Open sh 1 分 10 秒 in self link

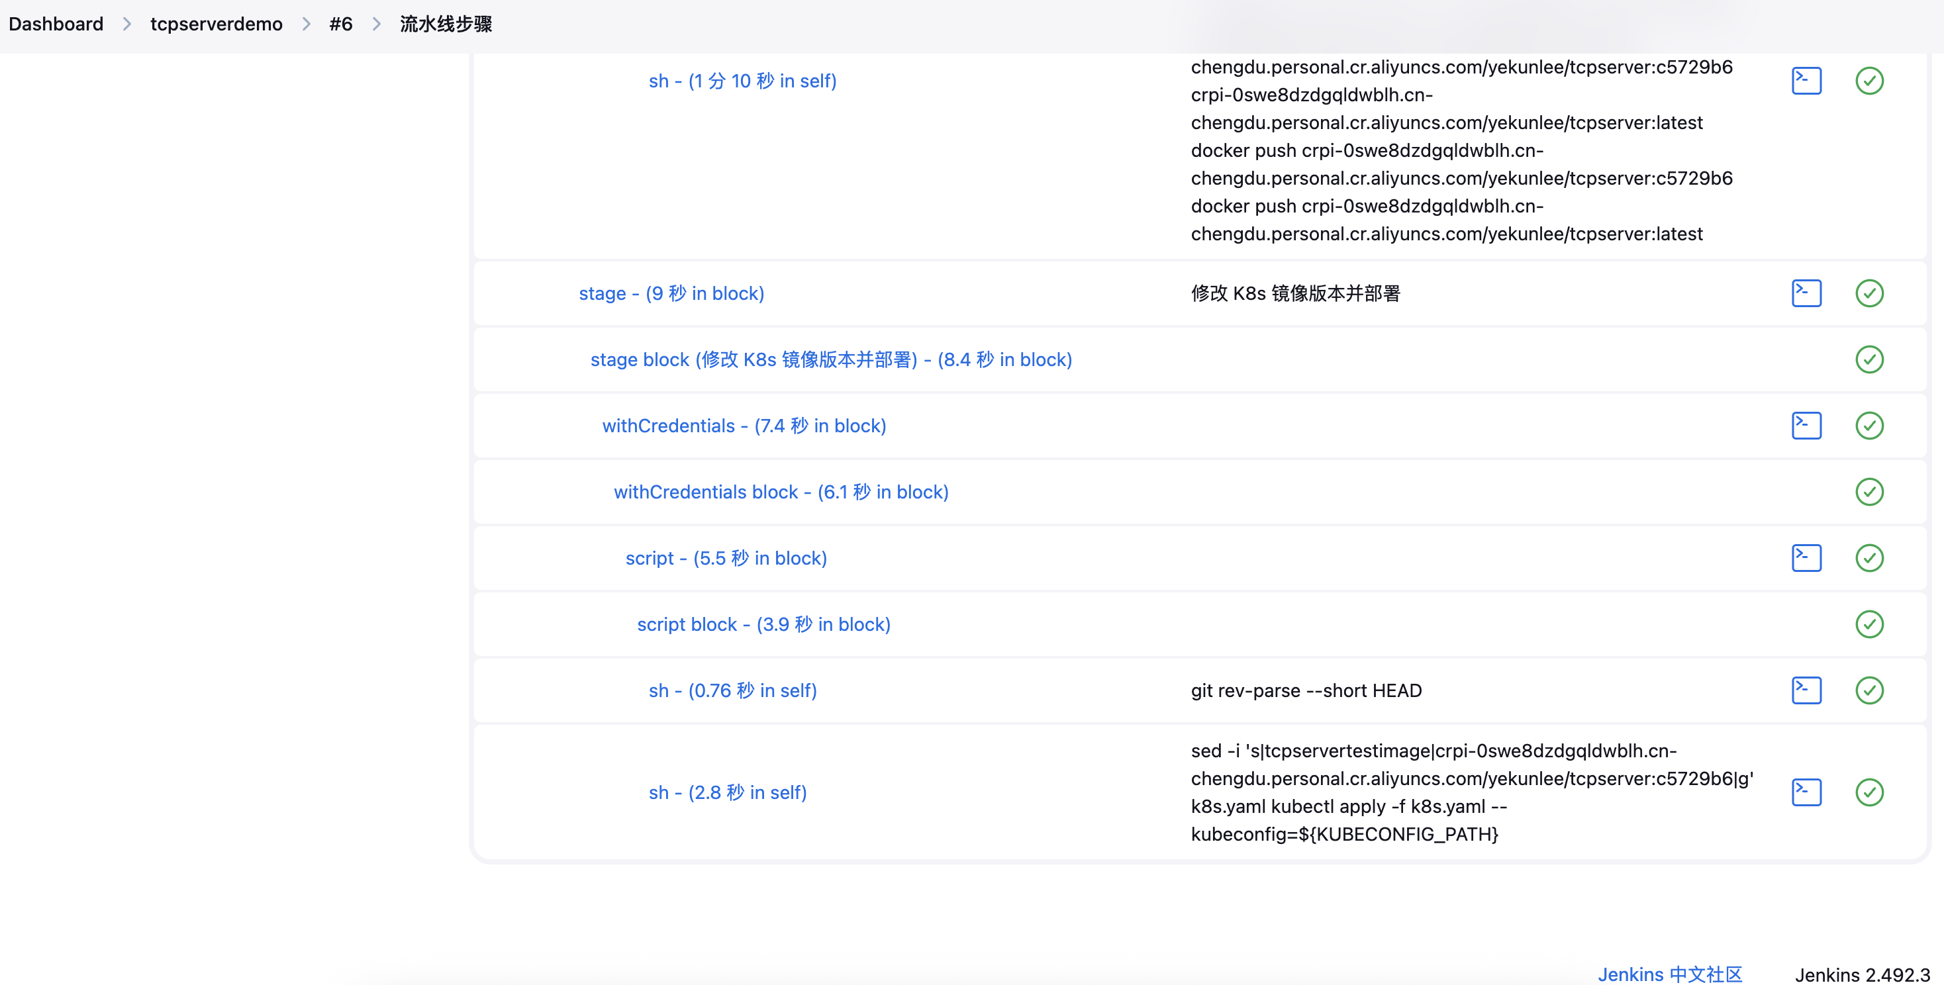[x=742, y=81]
